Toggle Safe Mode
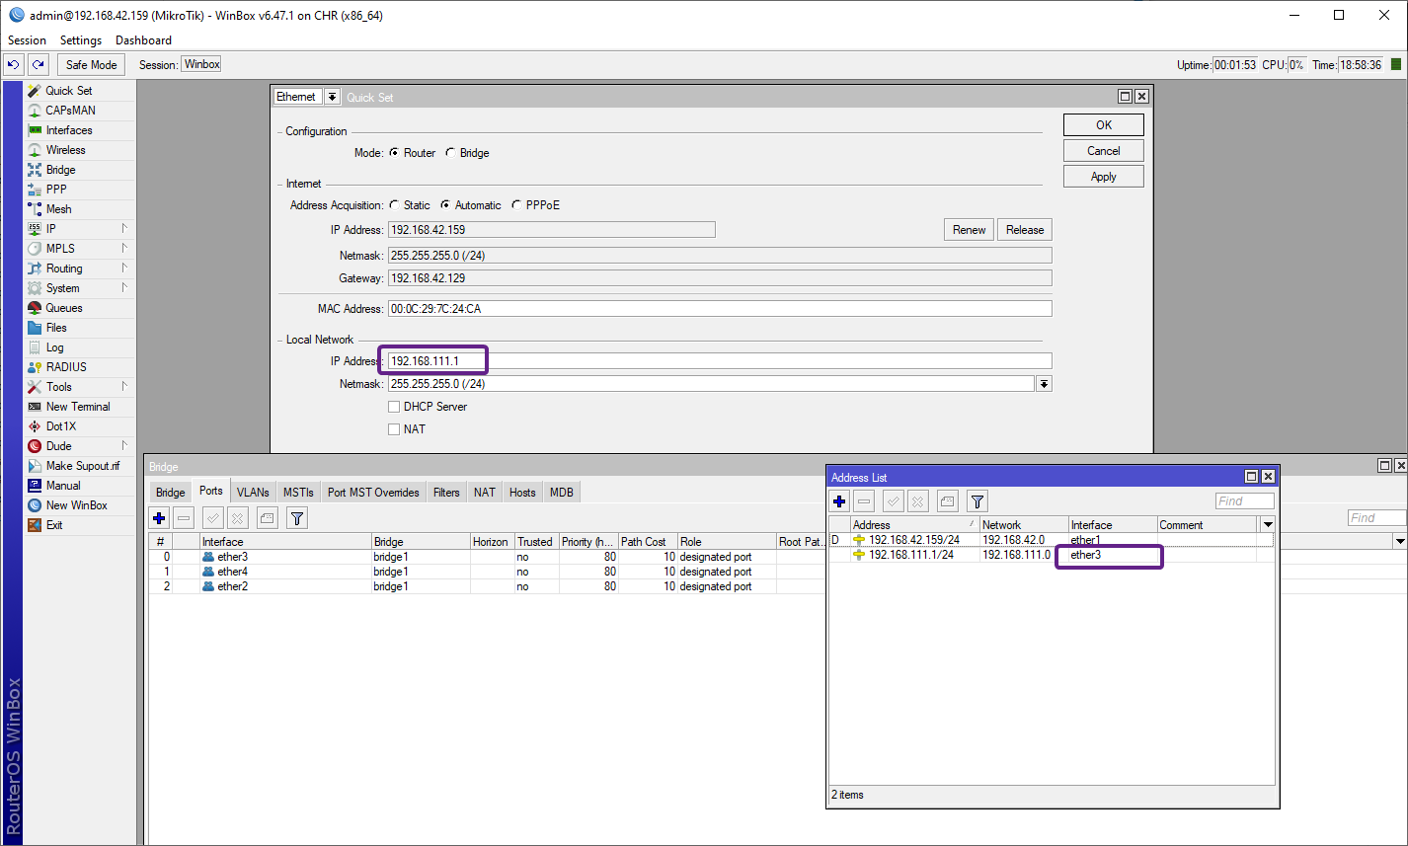The width and height of the screenshot is (1408, 846). point(91,65)
